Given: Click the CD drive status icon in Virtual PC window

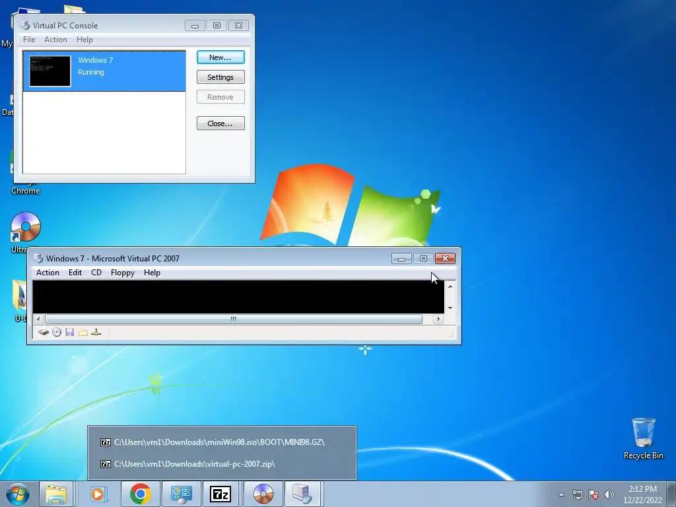Looking at the screenshot, I should point(57,333).
